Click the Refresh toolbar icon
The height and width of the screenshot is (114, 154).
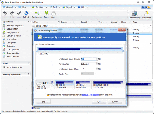click(26, 13)
